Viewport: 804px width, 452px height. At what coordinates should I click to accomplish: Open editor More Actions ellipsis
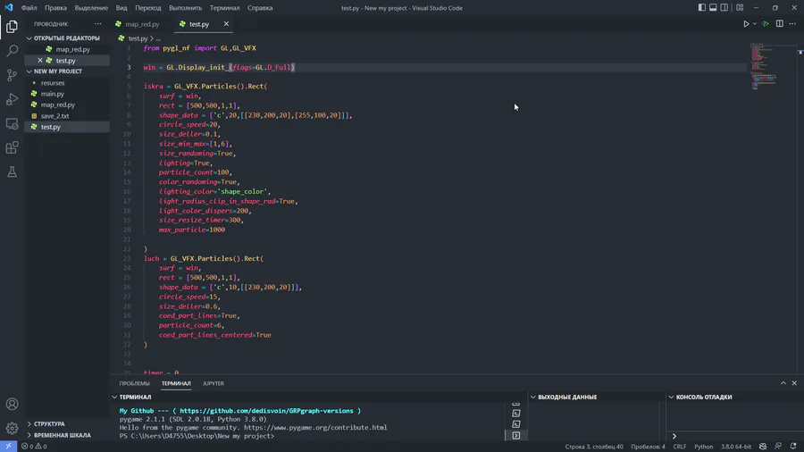coord(792,24)
